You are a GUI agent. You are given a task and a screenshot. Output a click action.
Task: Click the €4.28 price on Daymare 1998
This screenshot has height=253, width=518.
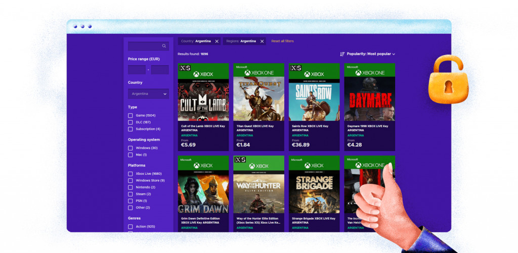355,145
